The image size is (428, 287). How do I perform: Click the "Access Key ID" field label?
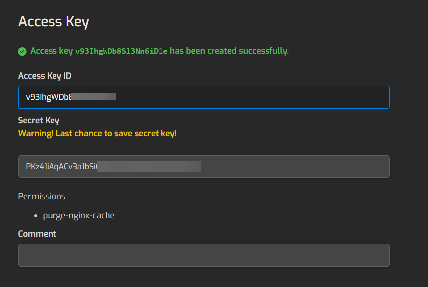pyautogui.click(x=45, y=76)
